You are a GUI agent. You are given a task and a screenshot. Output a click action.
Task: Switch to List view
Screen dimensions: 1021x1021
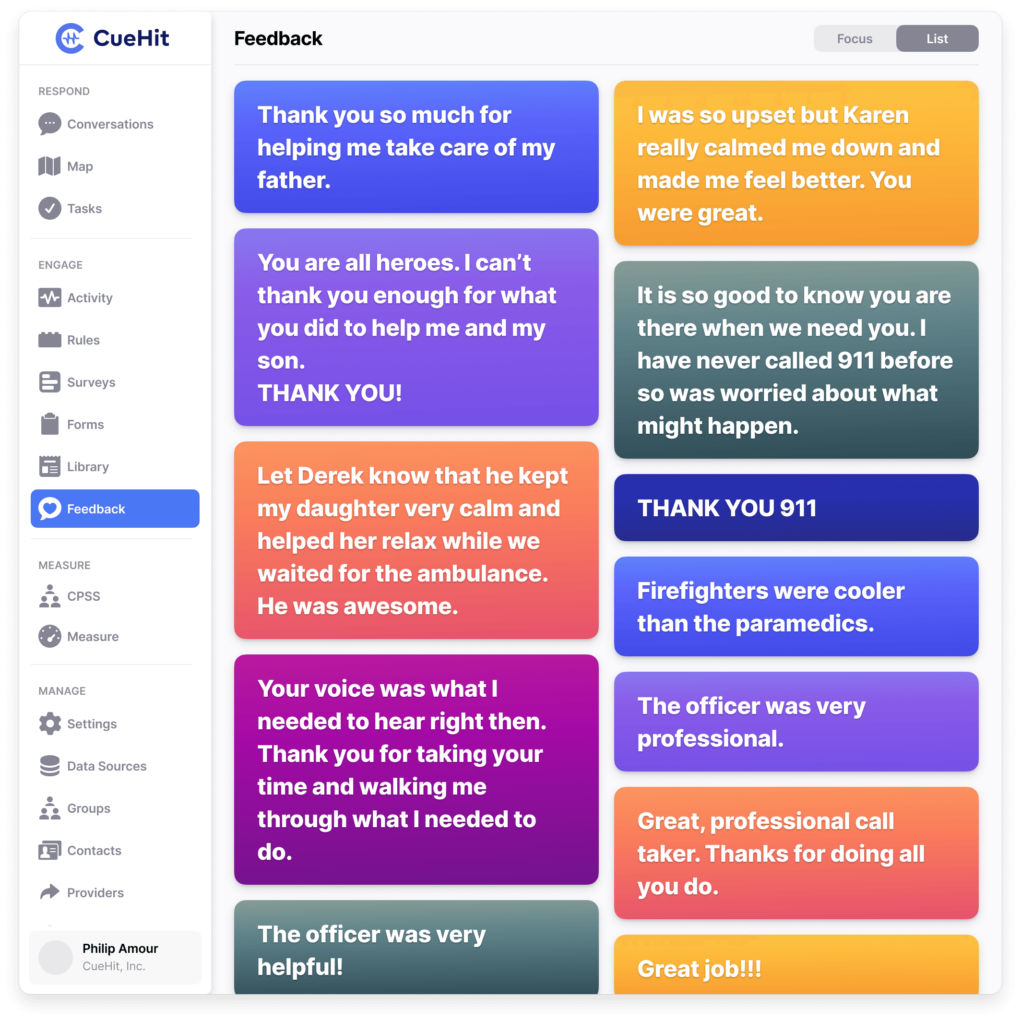[937, 38]
